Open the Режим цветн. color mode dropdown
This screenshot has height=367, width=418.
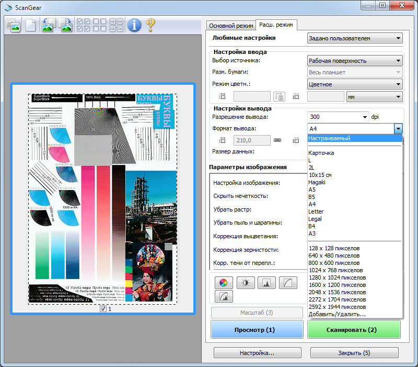coord(355,84)
